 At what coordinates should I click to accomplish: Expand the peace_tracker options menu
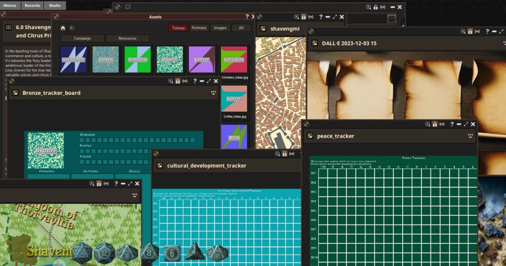pyautogui.click(x=470, y=135)
